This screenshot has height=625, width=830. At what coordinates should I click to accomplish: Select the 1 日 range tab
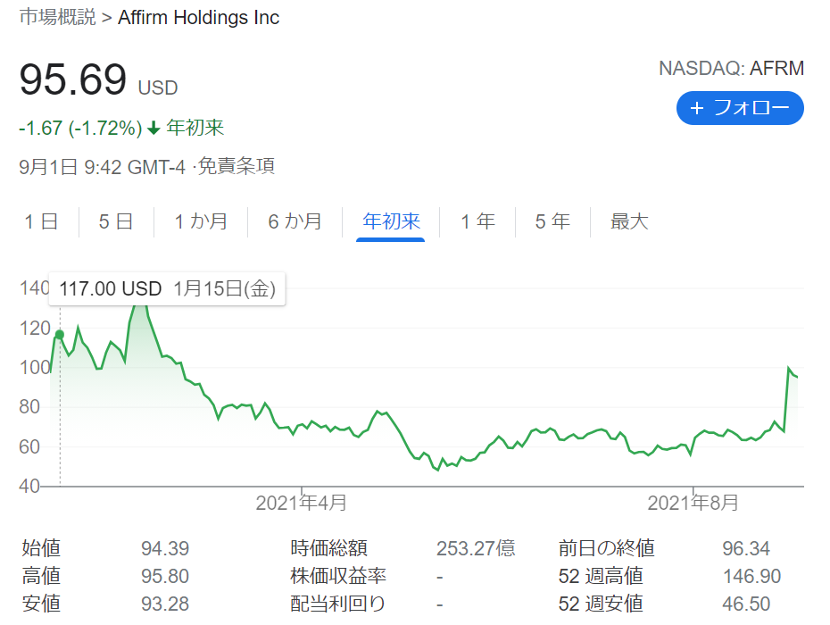click(x=41, y=221)
